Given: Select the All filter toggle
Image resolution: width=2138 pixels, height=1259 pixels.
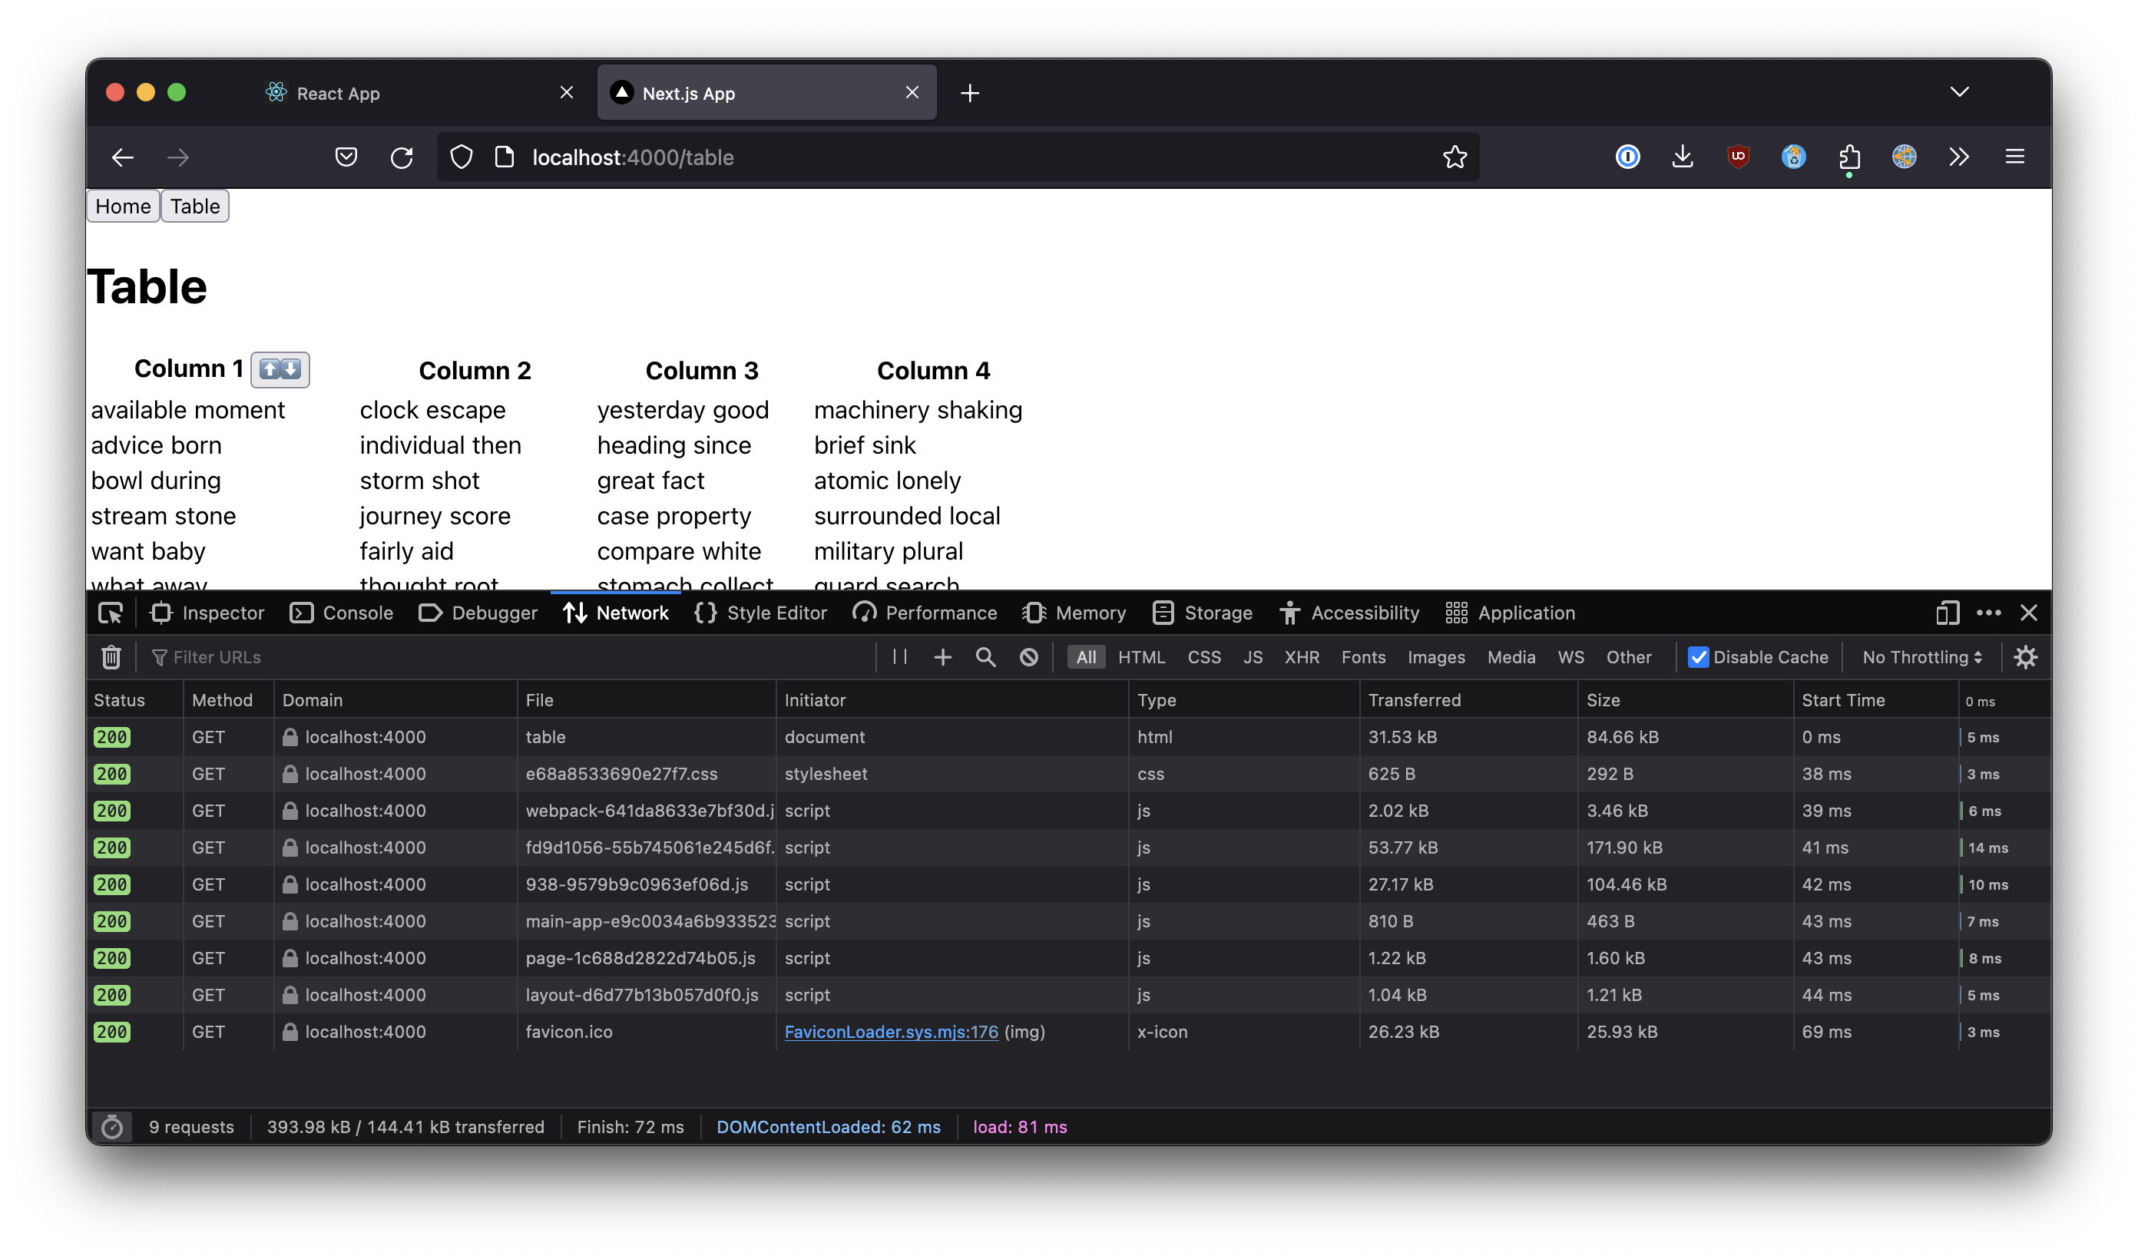Looking at the screenshot, I should pos(1086,656).
